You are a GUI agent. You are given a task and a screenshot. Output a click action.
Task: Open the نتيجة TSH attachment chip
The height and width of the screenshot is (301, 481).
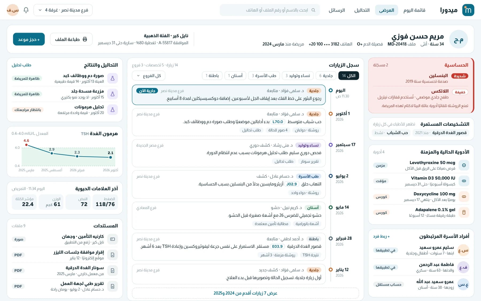(x=310, y=255)
